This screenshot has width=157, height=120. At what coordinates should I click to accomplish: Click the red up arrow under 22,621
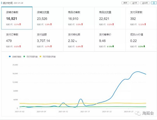113,24
